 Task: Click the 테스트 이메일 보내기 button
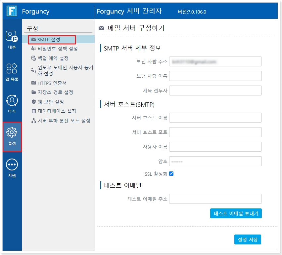[236, 213]
